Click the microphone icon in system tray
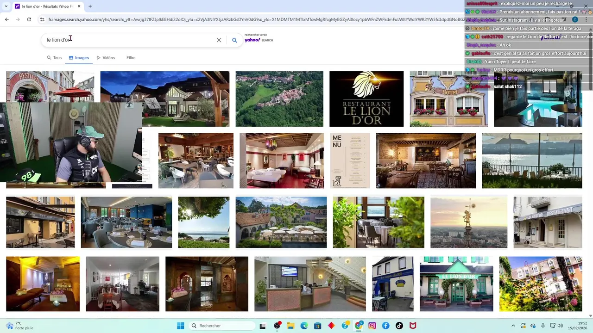The width and height of the screenshot is (593, 333). tap(543, 326)
